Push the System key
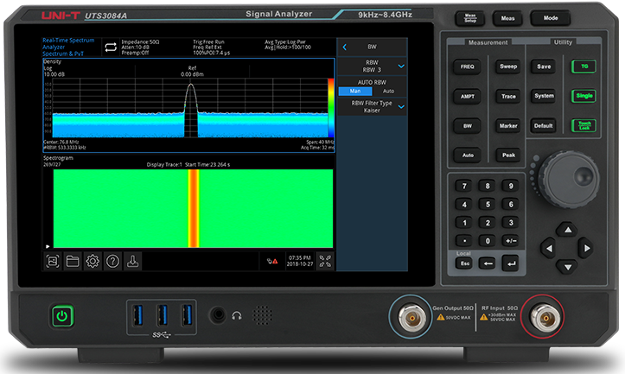 point(544,96)
